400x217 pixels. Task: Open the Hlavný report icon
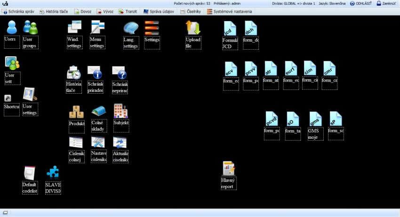[x=228, y=168]
